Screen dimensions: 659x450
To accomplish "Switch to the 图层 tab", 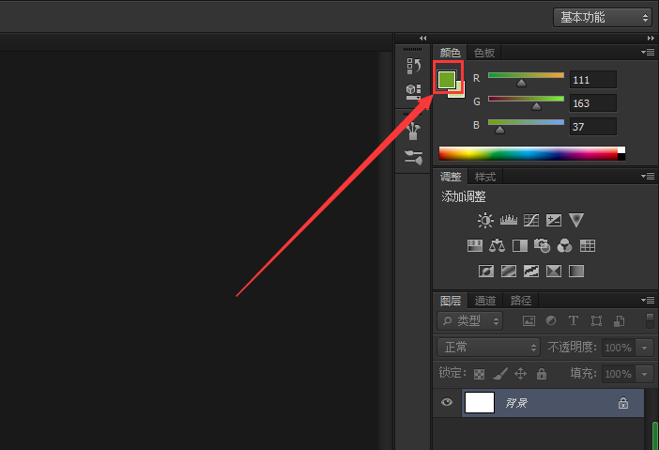I will (x=451, y=301).
